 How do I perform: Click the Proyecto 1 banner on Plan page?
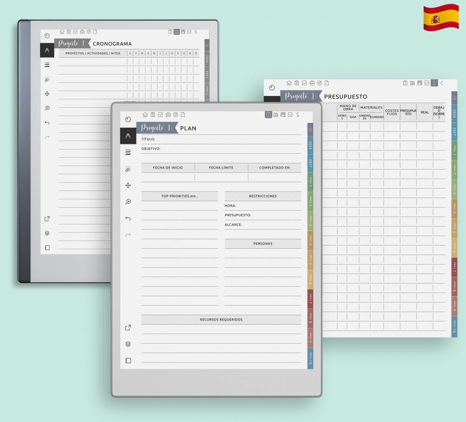tap(157, 128)
